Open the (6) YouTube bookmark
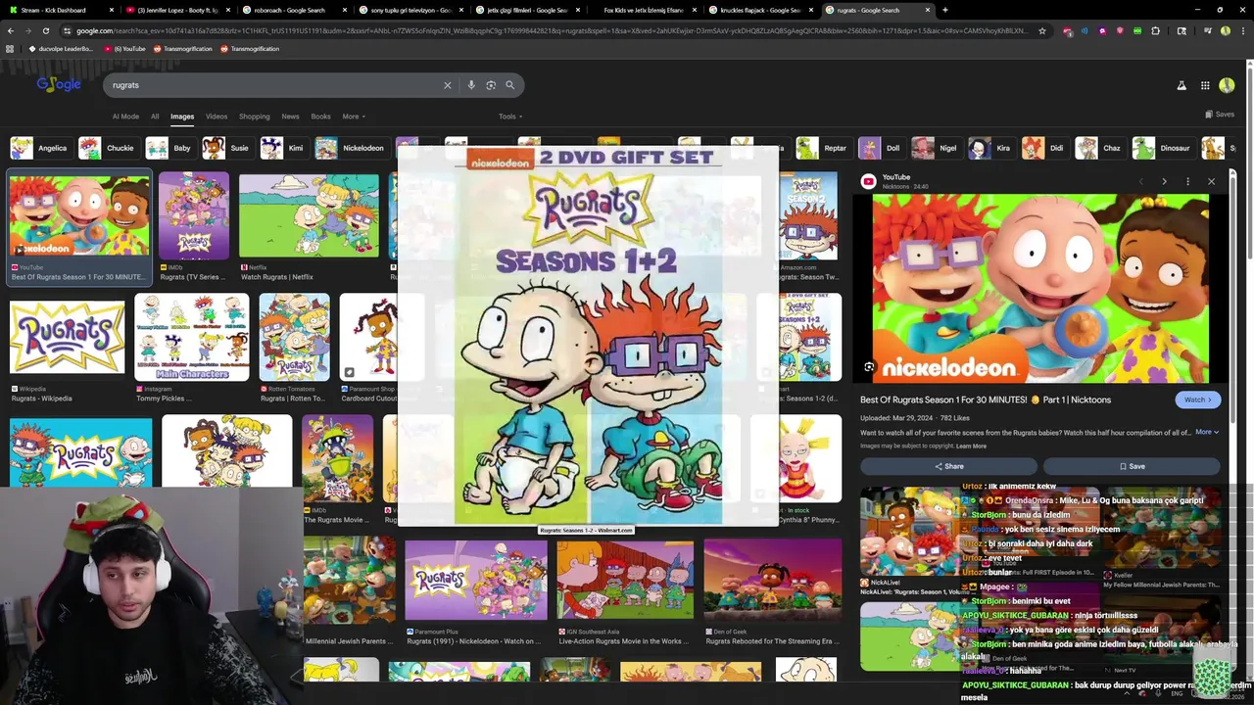 pyautogui.click(x=124, y=48)
